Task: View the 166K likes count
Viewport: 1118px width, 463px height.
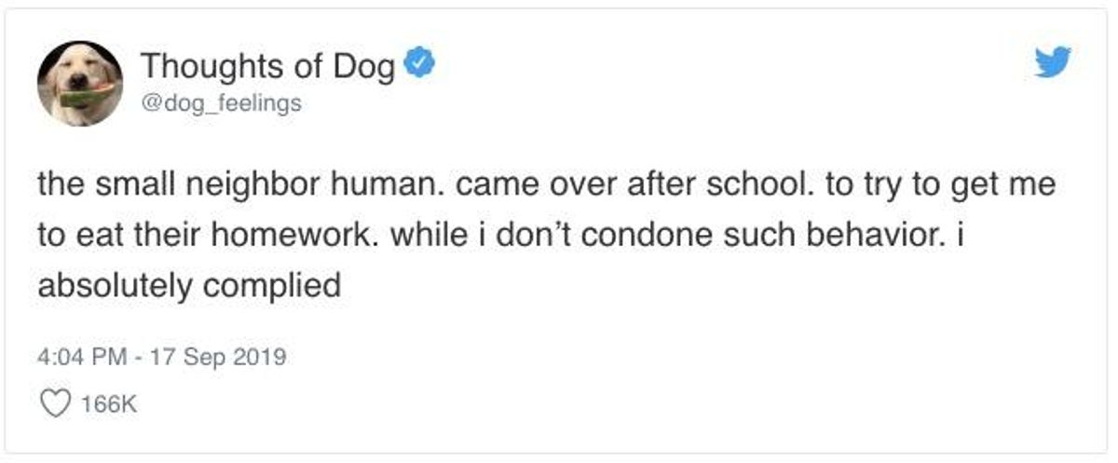Action: tap(109, 404)
